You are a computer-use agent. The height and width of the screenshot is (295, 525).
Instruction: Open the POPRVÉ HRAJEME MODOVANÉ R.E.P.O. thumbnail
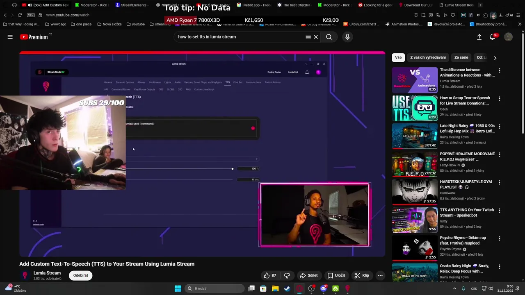(x=415, y=164)
